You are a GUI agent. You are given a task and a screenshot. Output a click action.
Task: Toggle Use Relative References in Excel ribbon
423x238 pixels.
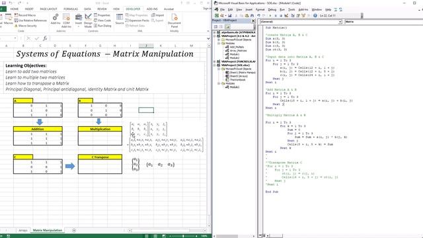[x=30, y=20]
